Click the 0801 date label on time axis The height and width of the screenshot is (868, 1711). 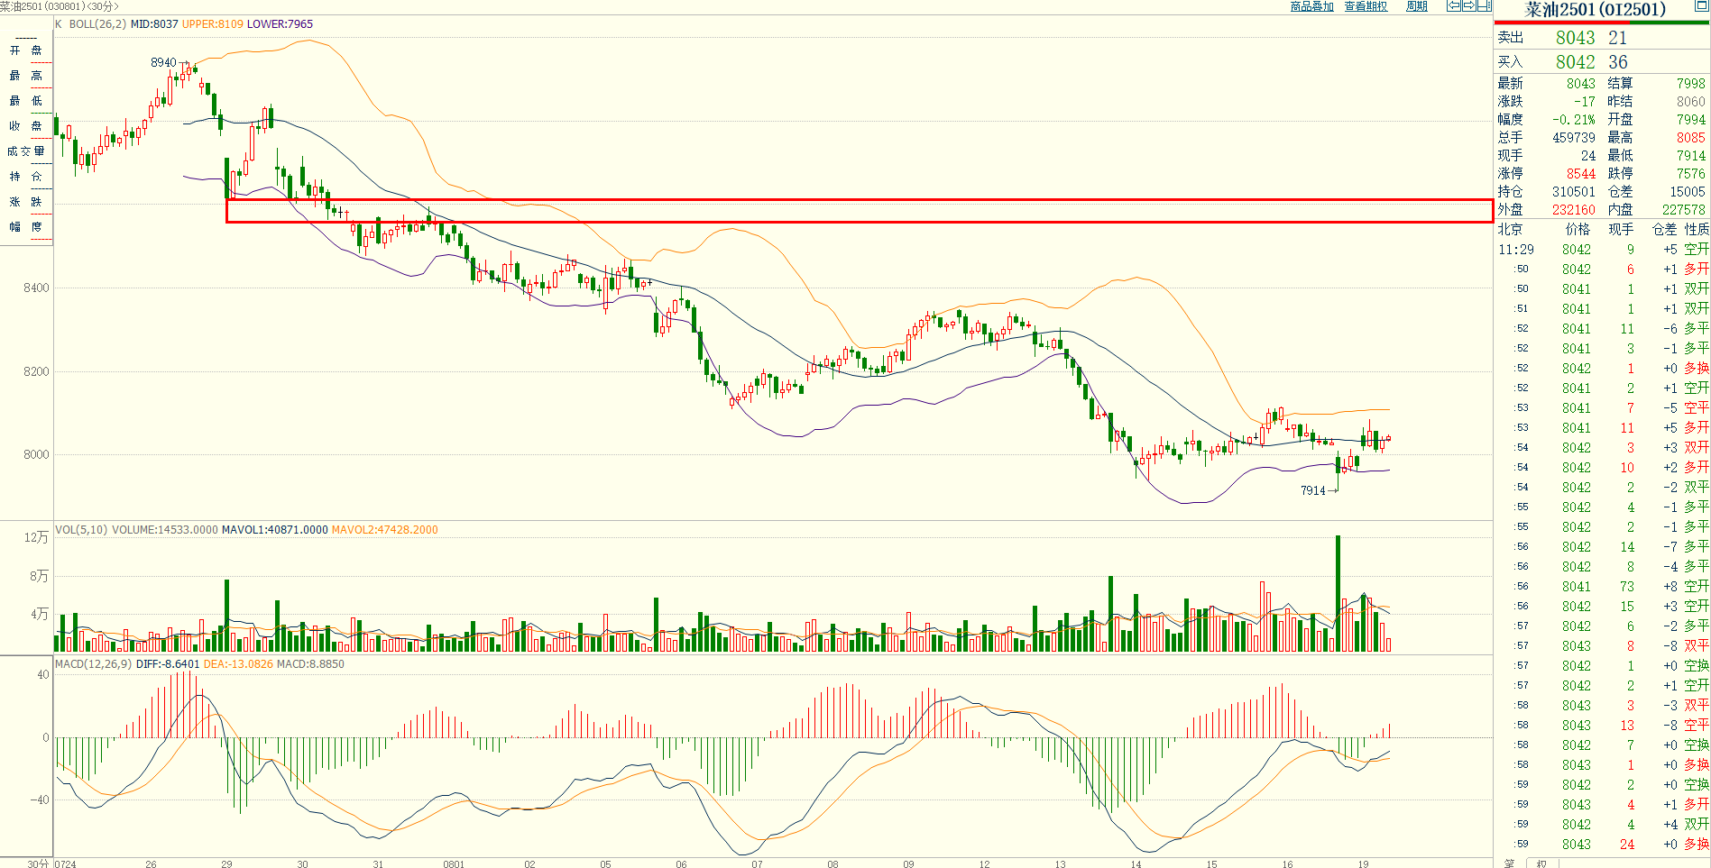coord(454,863)
